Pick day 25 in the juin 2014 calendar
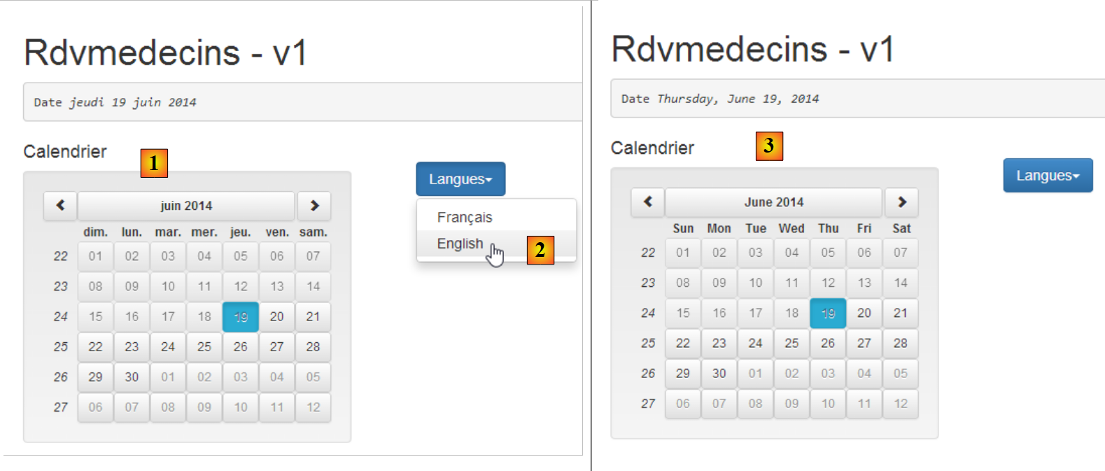This screenshot has height=471, width=1105. (204, 347)
